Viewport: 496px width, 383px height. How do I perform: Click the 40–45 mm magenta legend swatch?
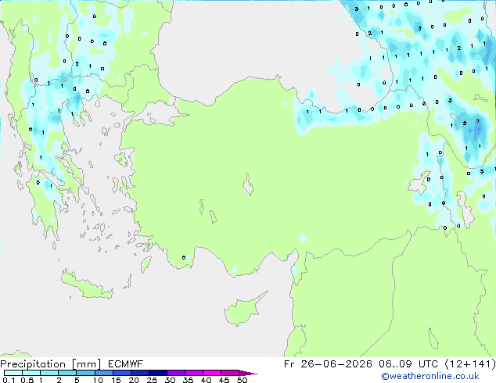point(212,373)
